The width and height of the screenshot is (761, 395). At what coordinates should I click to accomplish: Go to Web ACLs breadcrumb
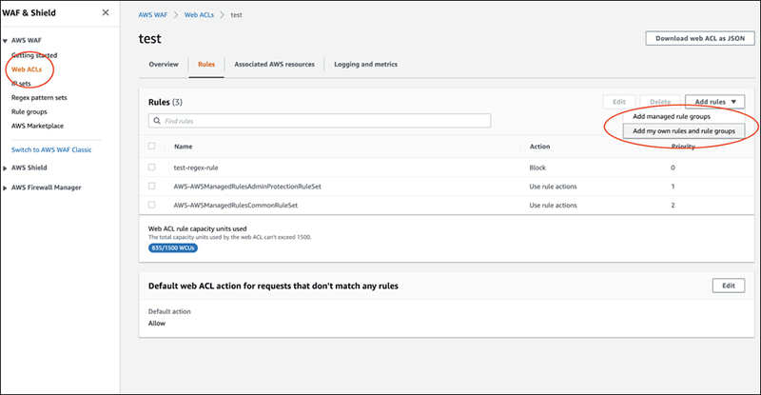(199, 14)
